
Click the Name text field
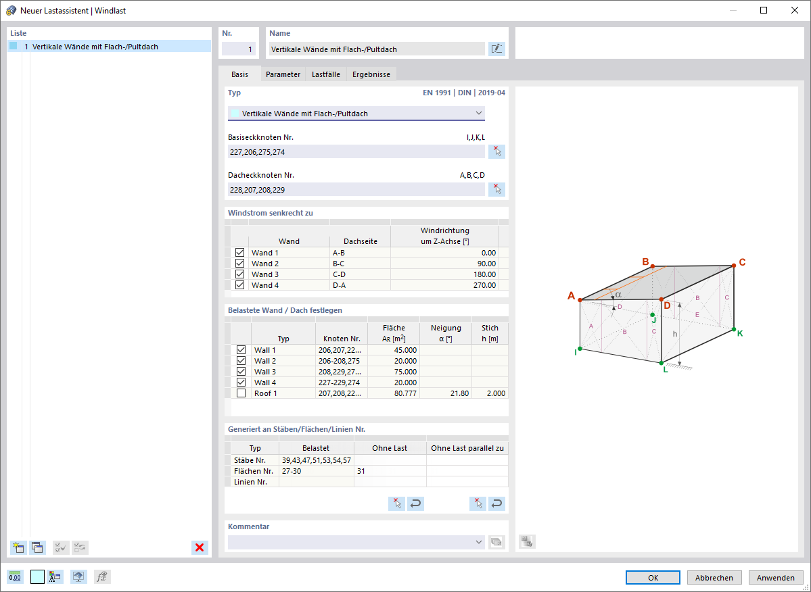click(x=377, y=49)
